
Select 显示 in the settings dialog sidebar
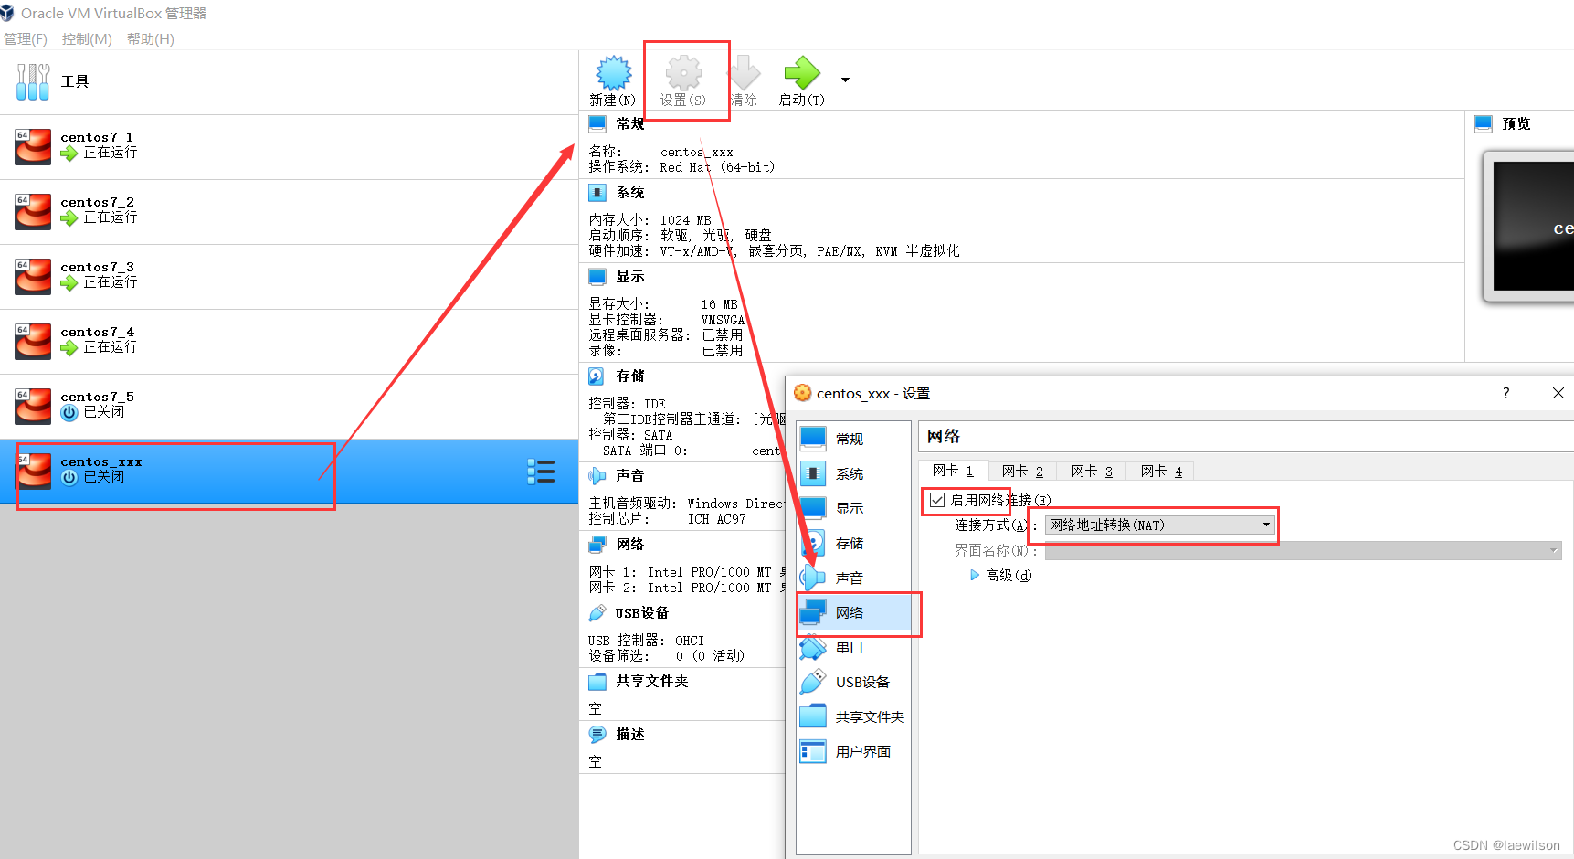853,508
